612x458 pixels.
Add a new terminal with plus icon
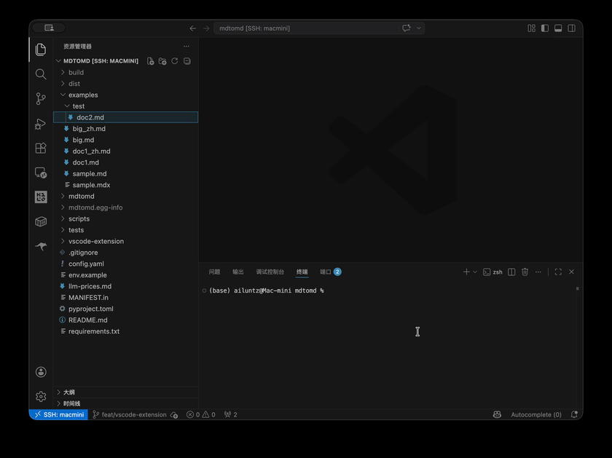click(x=466, y=272)
